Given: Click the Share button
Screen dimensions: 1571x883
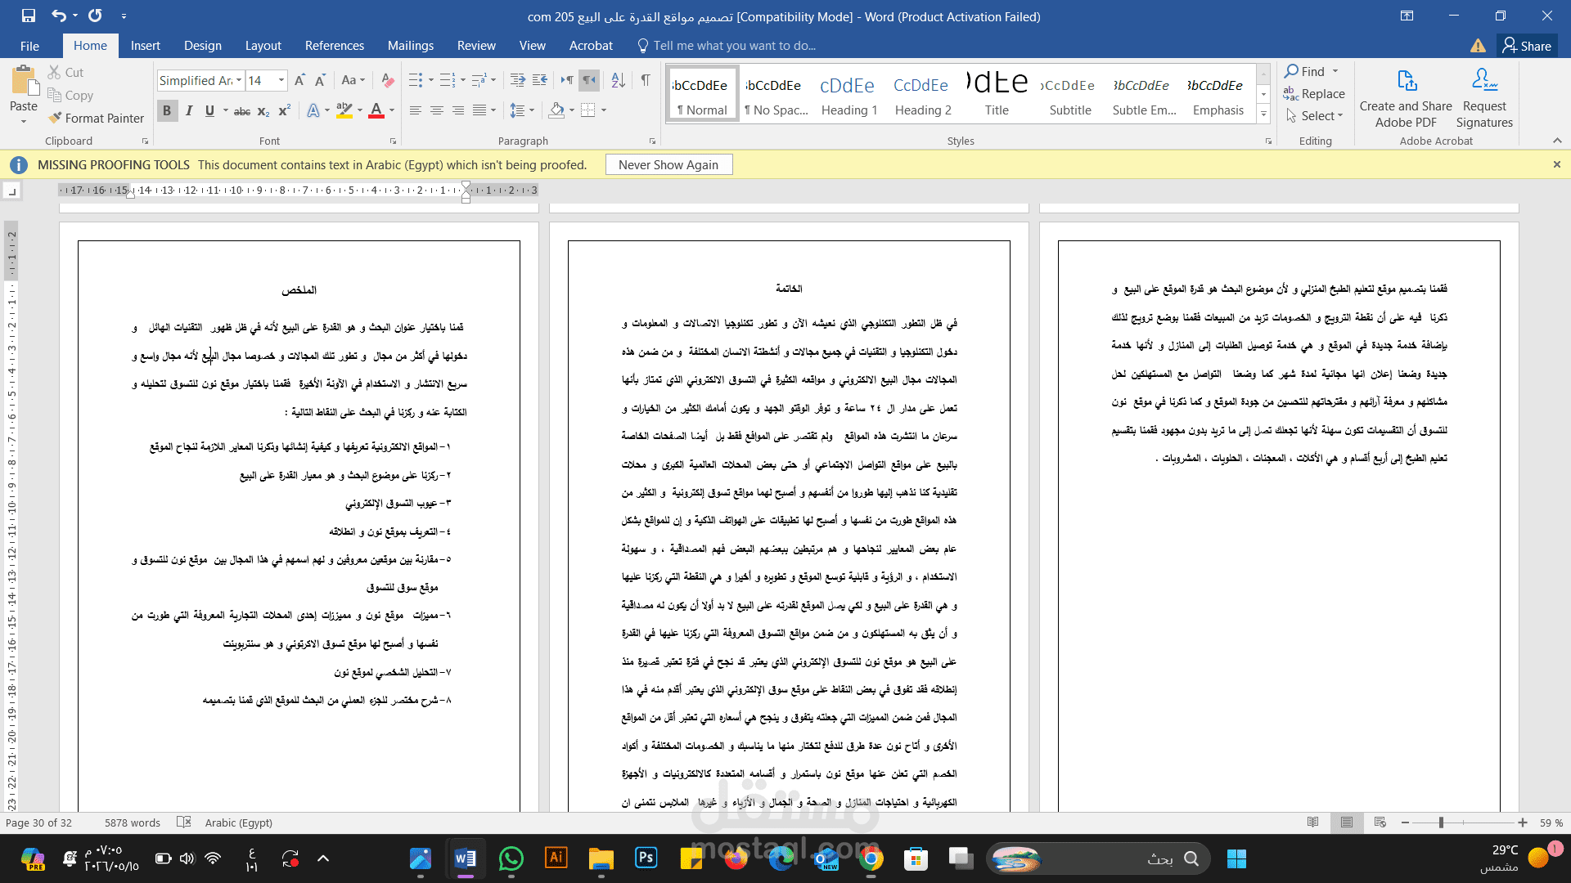Looking at the screenshot, I should [x=1527, y=46].
